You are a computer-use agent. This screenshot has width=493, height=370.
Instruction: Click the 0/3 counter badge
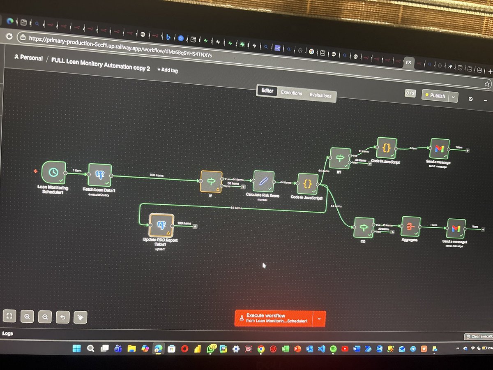point(410,93)
